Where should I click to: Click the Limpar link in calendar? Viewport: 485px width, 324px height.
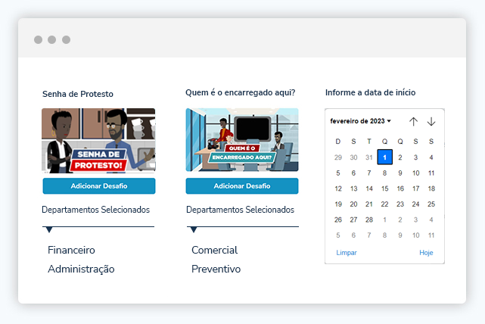pyautogui.click(x=347, y=253)
